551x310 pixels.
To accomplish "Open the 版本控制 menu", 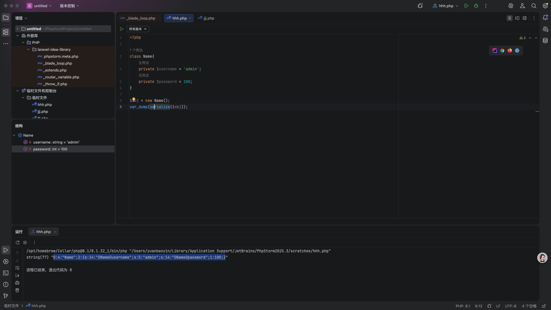I will click(x=69, y=6).
